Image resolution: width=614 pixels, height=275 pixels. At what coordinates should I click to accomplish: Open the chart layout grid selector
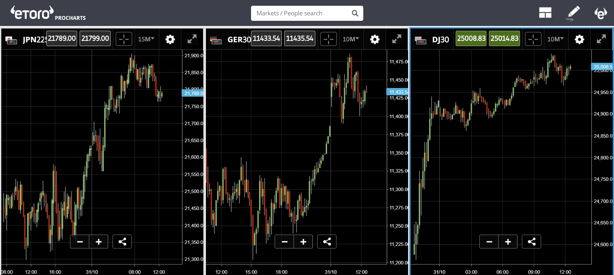click(545, 13)
